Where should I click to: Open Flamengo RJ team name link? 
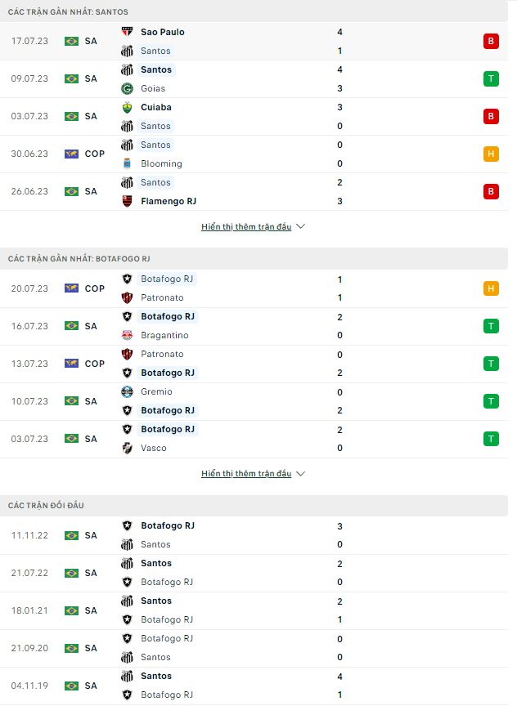tap(169, 201)
